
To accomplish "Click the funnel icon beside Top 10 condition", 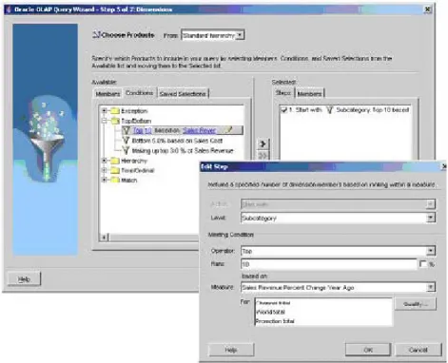I will pyautogui.click(x=127, y=130).
